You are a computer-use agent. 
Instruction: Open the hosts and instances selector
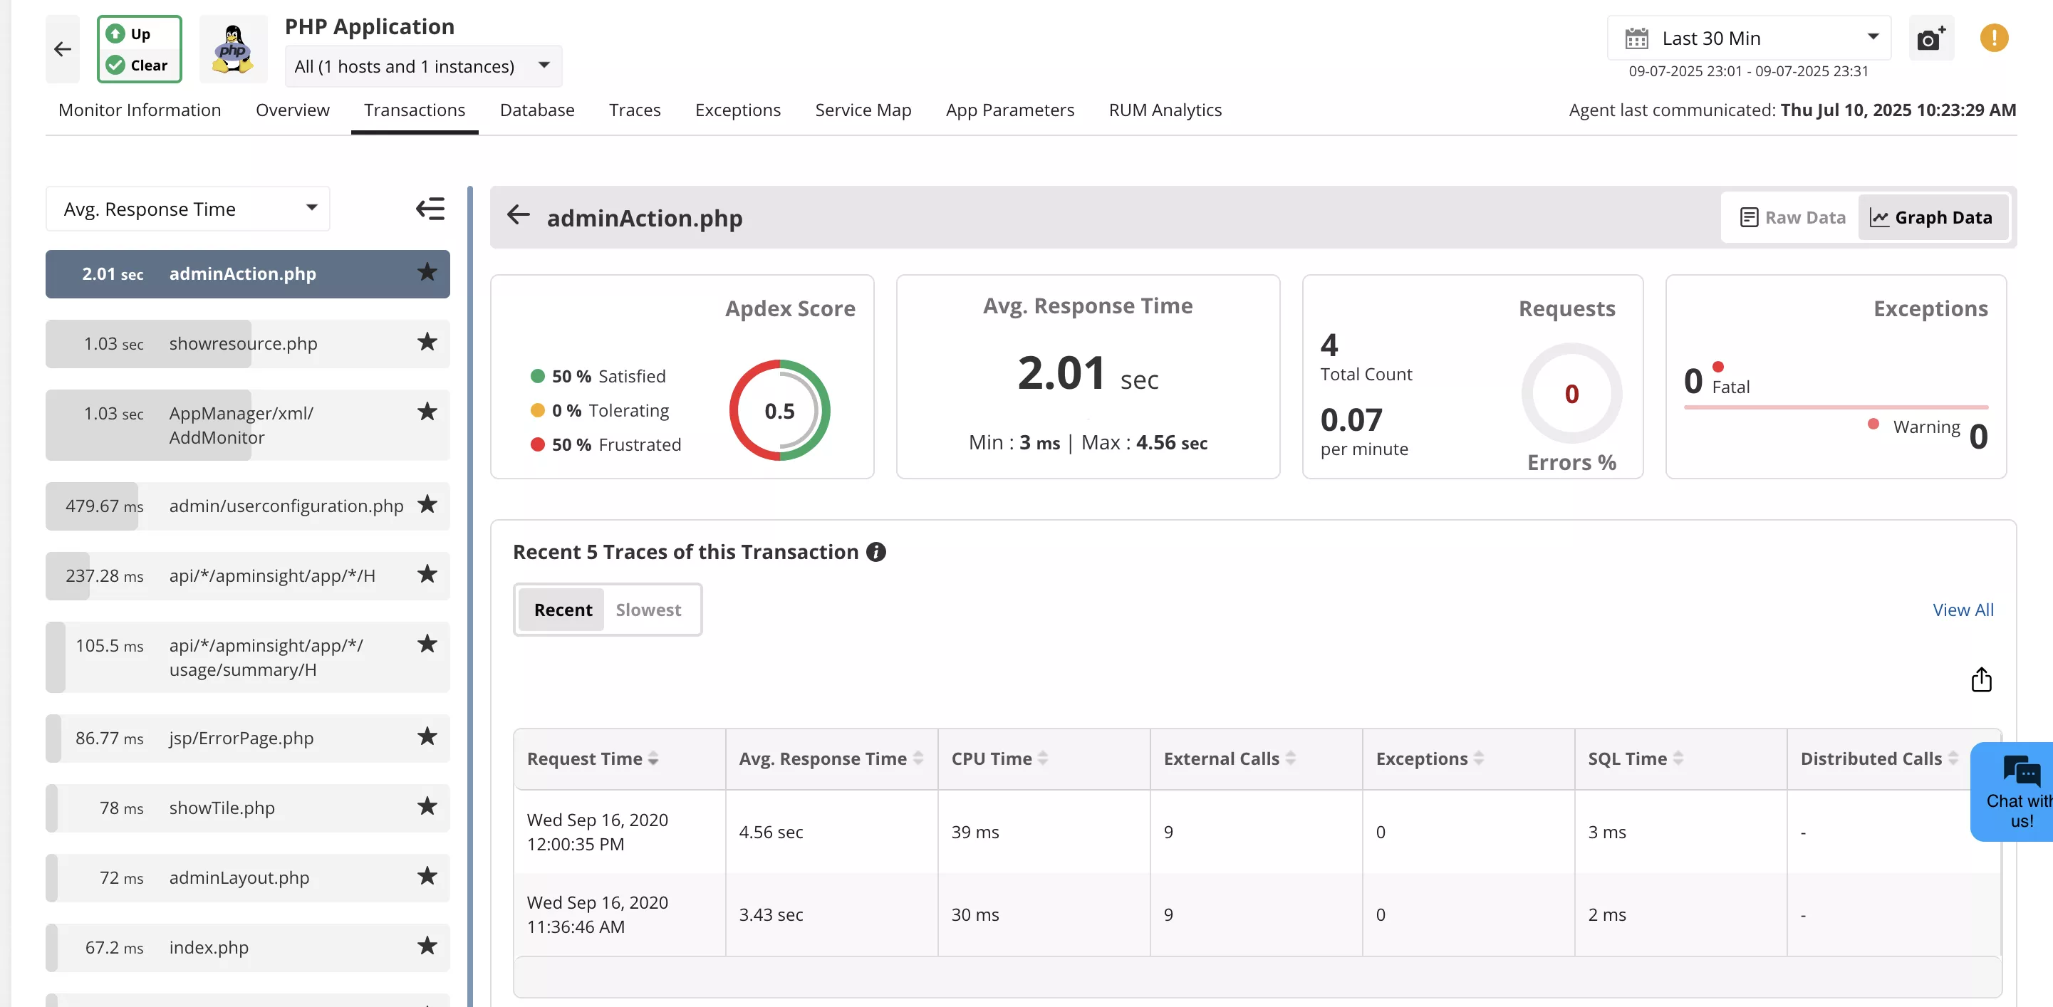coord(422,66)
